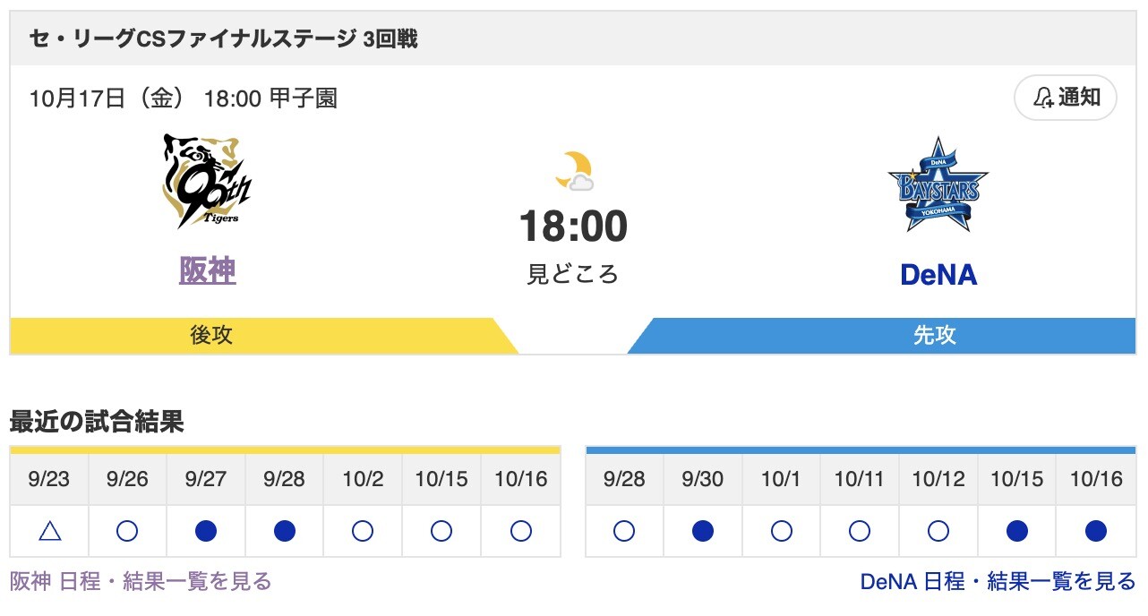Click Hanshin's 10/16 win circle result
1148x616 pixels.
pos(520,532)
